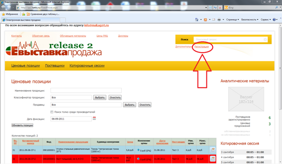The image size is (282, 164).
Task: Click the Поиск search query field
Action: 230,39
